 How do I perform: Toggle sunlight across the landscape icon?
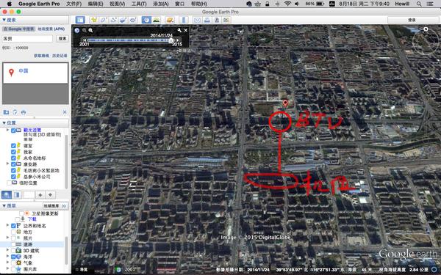[x=156, y=20]
